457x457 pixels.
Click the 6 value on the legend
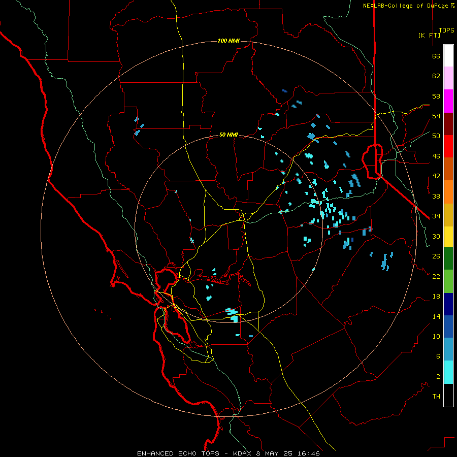(x=438, y=356)
